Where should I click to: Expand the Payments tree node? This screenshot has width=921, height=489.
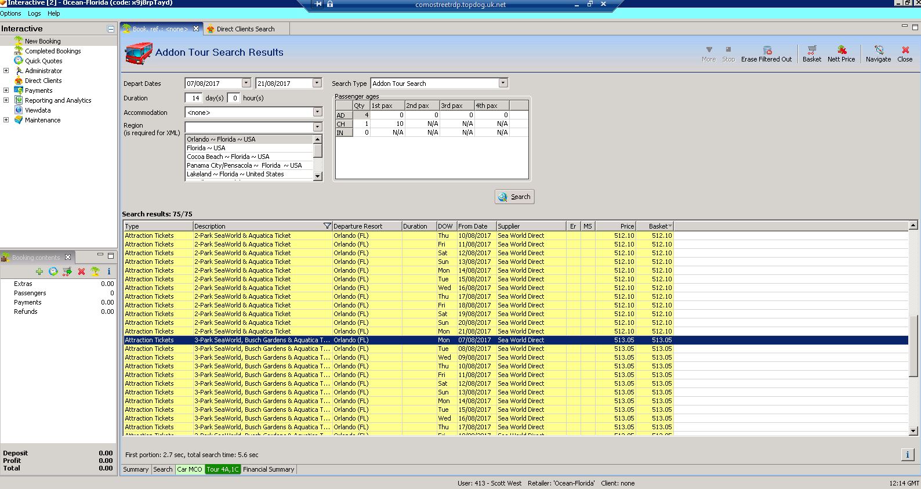click(6, 90)
